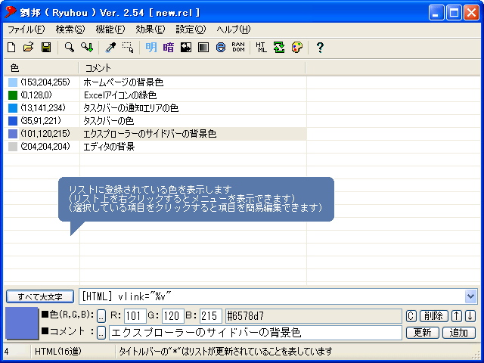Click the コメント text input field

pyautogui.click(x=256, y=333)
